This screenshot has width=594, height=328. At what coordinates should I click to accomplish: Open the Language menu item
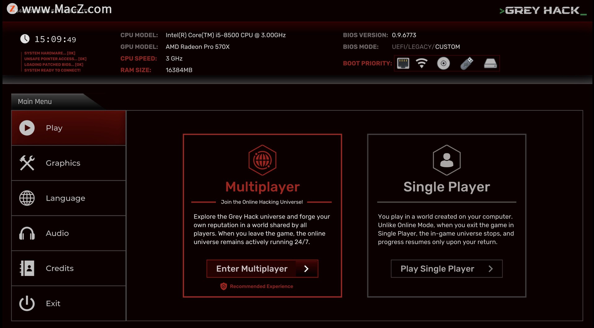coord(69,198)
